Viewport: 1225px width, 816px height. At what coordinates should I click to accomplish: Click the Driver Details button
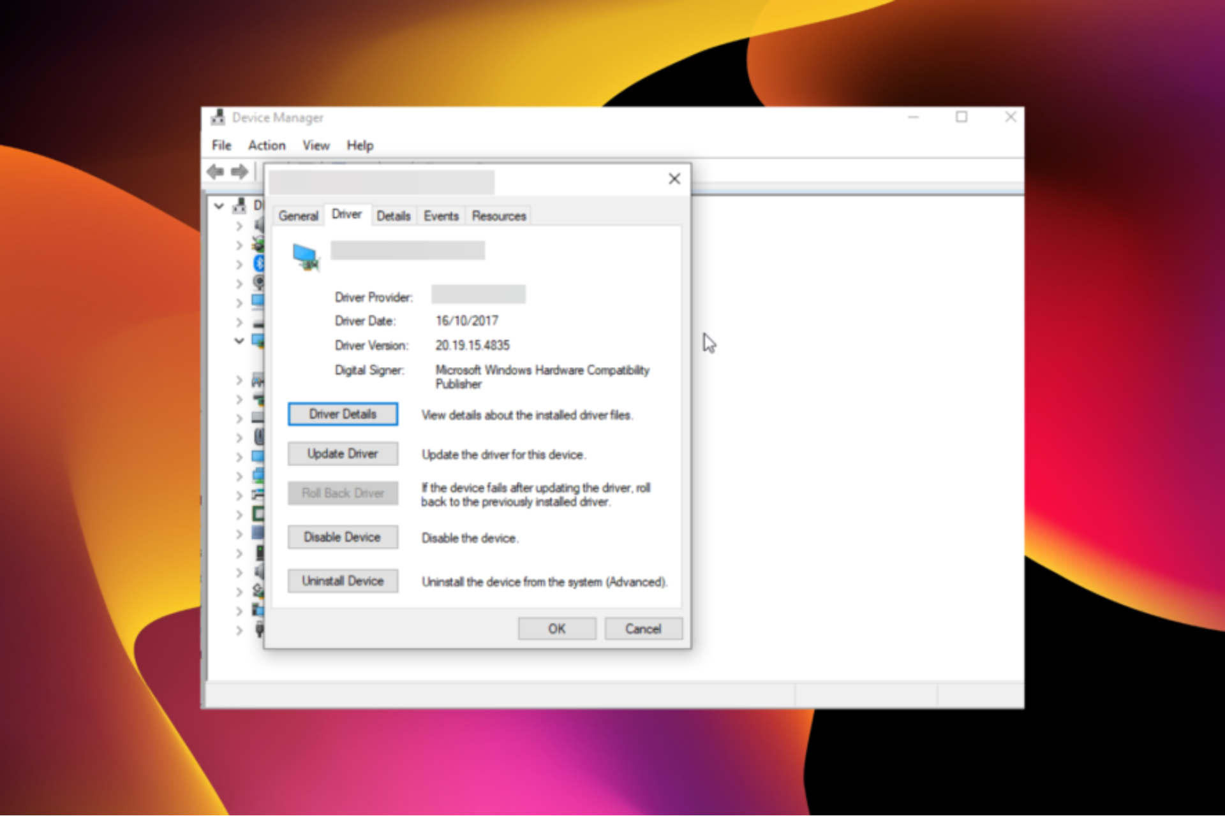click(343, 414)
